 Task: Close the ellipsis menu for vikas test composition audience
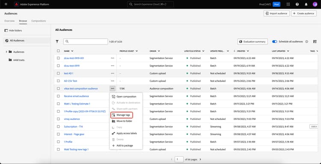pos(113,89)
